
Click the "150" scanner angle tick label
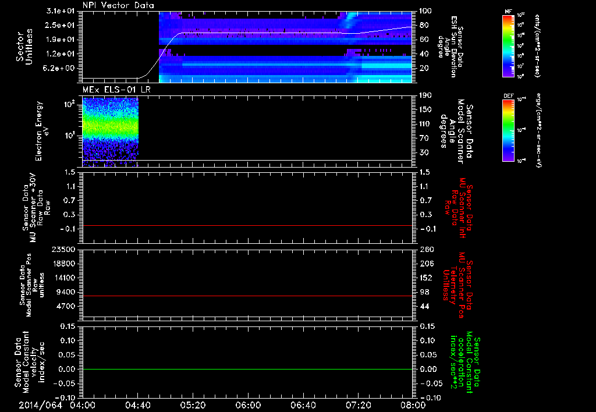click(x=425, y=109)
